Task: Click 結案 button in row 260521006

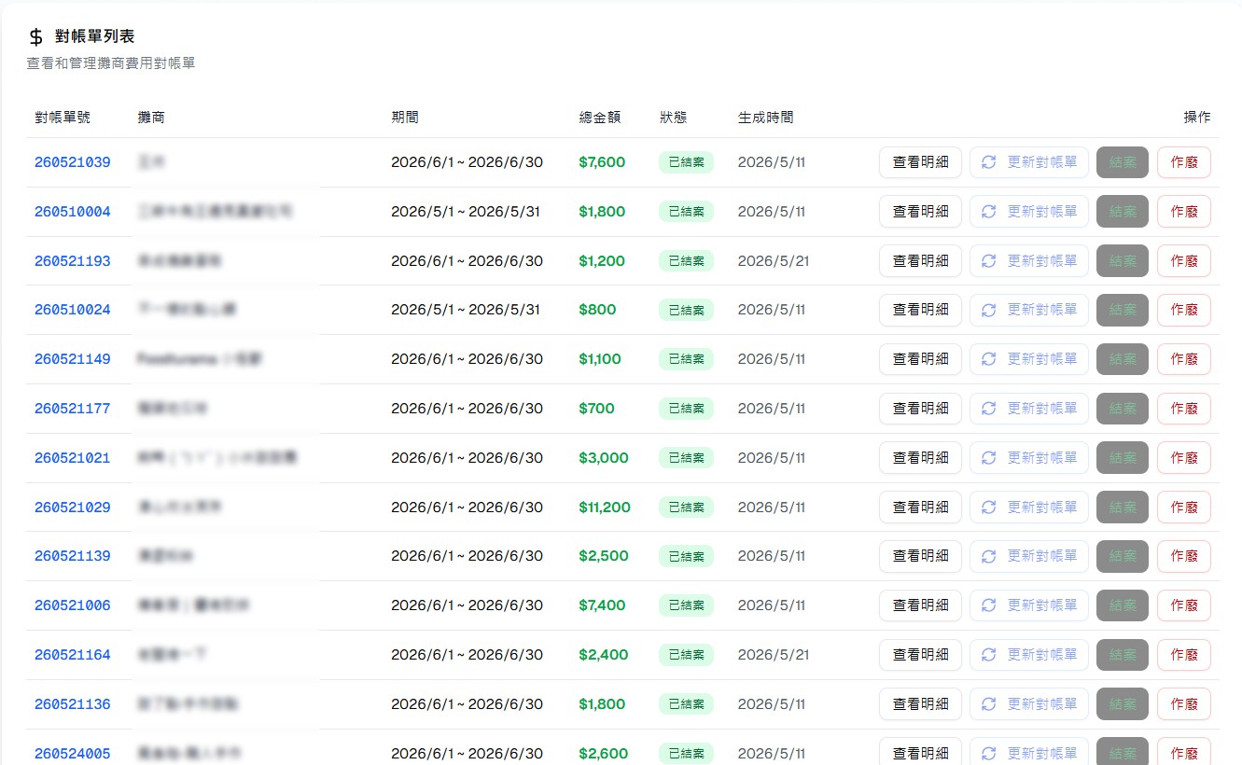Action: [x=1123, y=605]
